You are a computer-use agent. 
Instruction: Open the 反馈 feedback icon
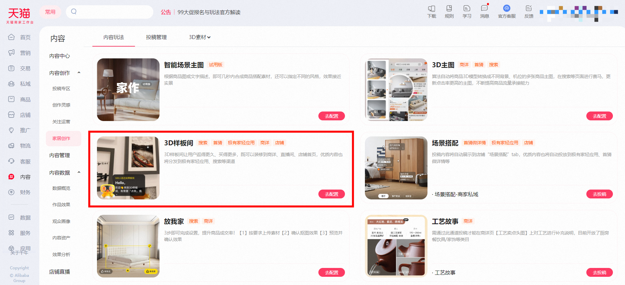pyautogui.click(x=529, y=12)
